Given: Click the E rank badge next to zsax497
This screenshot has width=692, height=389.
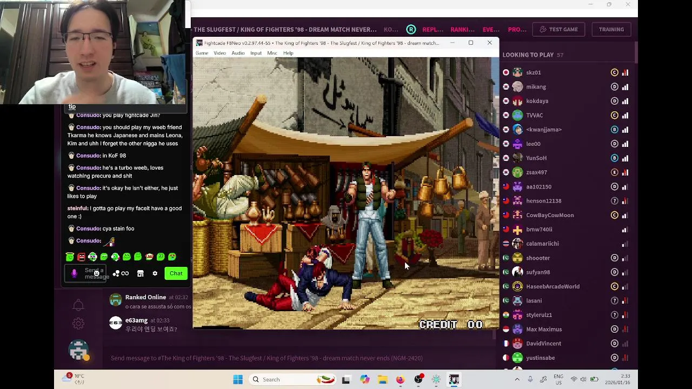Looking at the screenshot, I should [614, 172].
